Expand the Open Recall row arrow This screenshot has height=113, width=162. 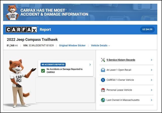pos(151,70)
